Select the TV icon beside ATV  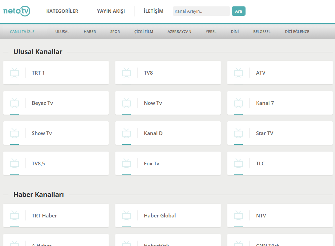coord(238,73)
